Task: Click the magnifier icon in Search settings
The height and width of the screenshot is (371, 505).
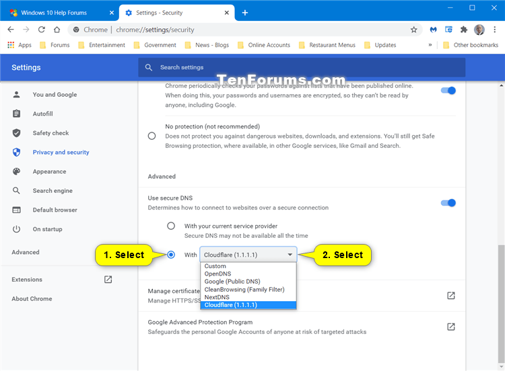Action: tap(149, 67)
